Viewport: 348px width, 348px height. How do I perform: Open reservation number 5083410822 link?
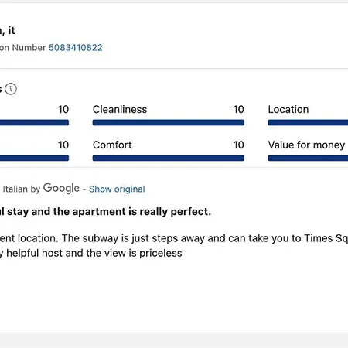pyautogui.click(x=76, y=48)
